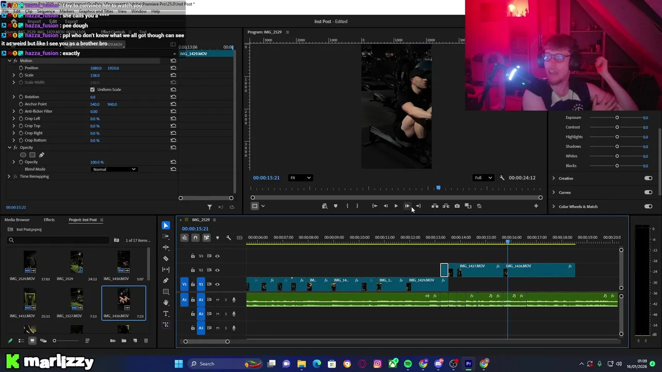Click Opacity value 100.0 %
The width and height of the screenshot is (662, 372).
tap(97, 162)
